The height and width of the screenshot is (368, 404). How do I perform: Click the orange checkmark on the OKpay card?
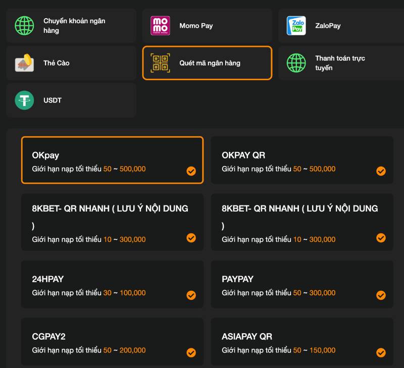[191, 171]
